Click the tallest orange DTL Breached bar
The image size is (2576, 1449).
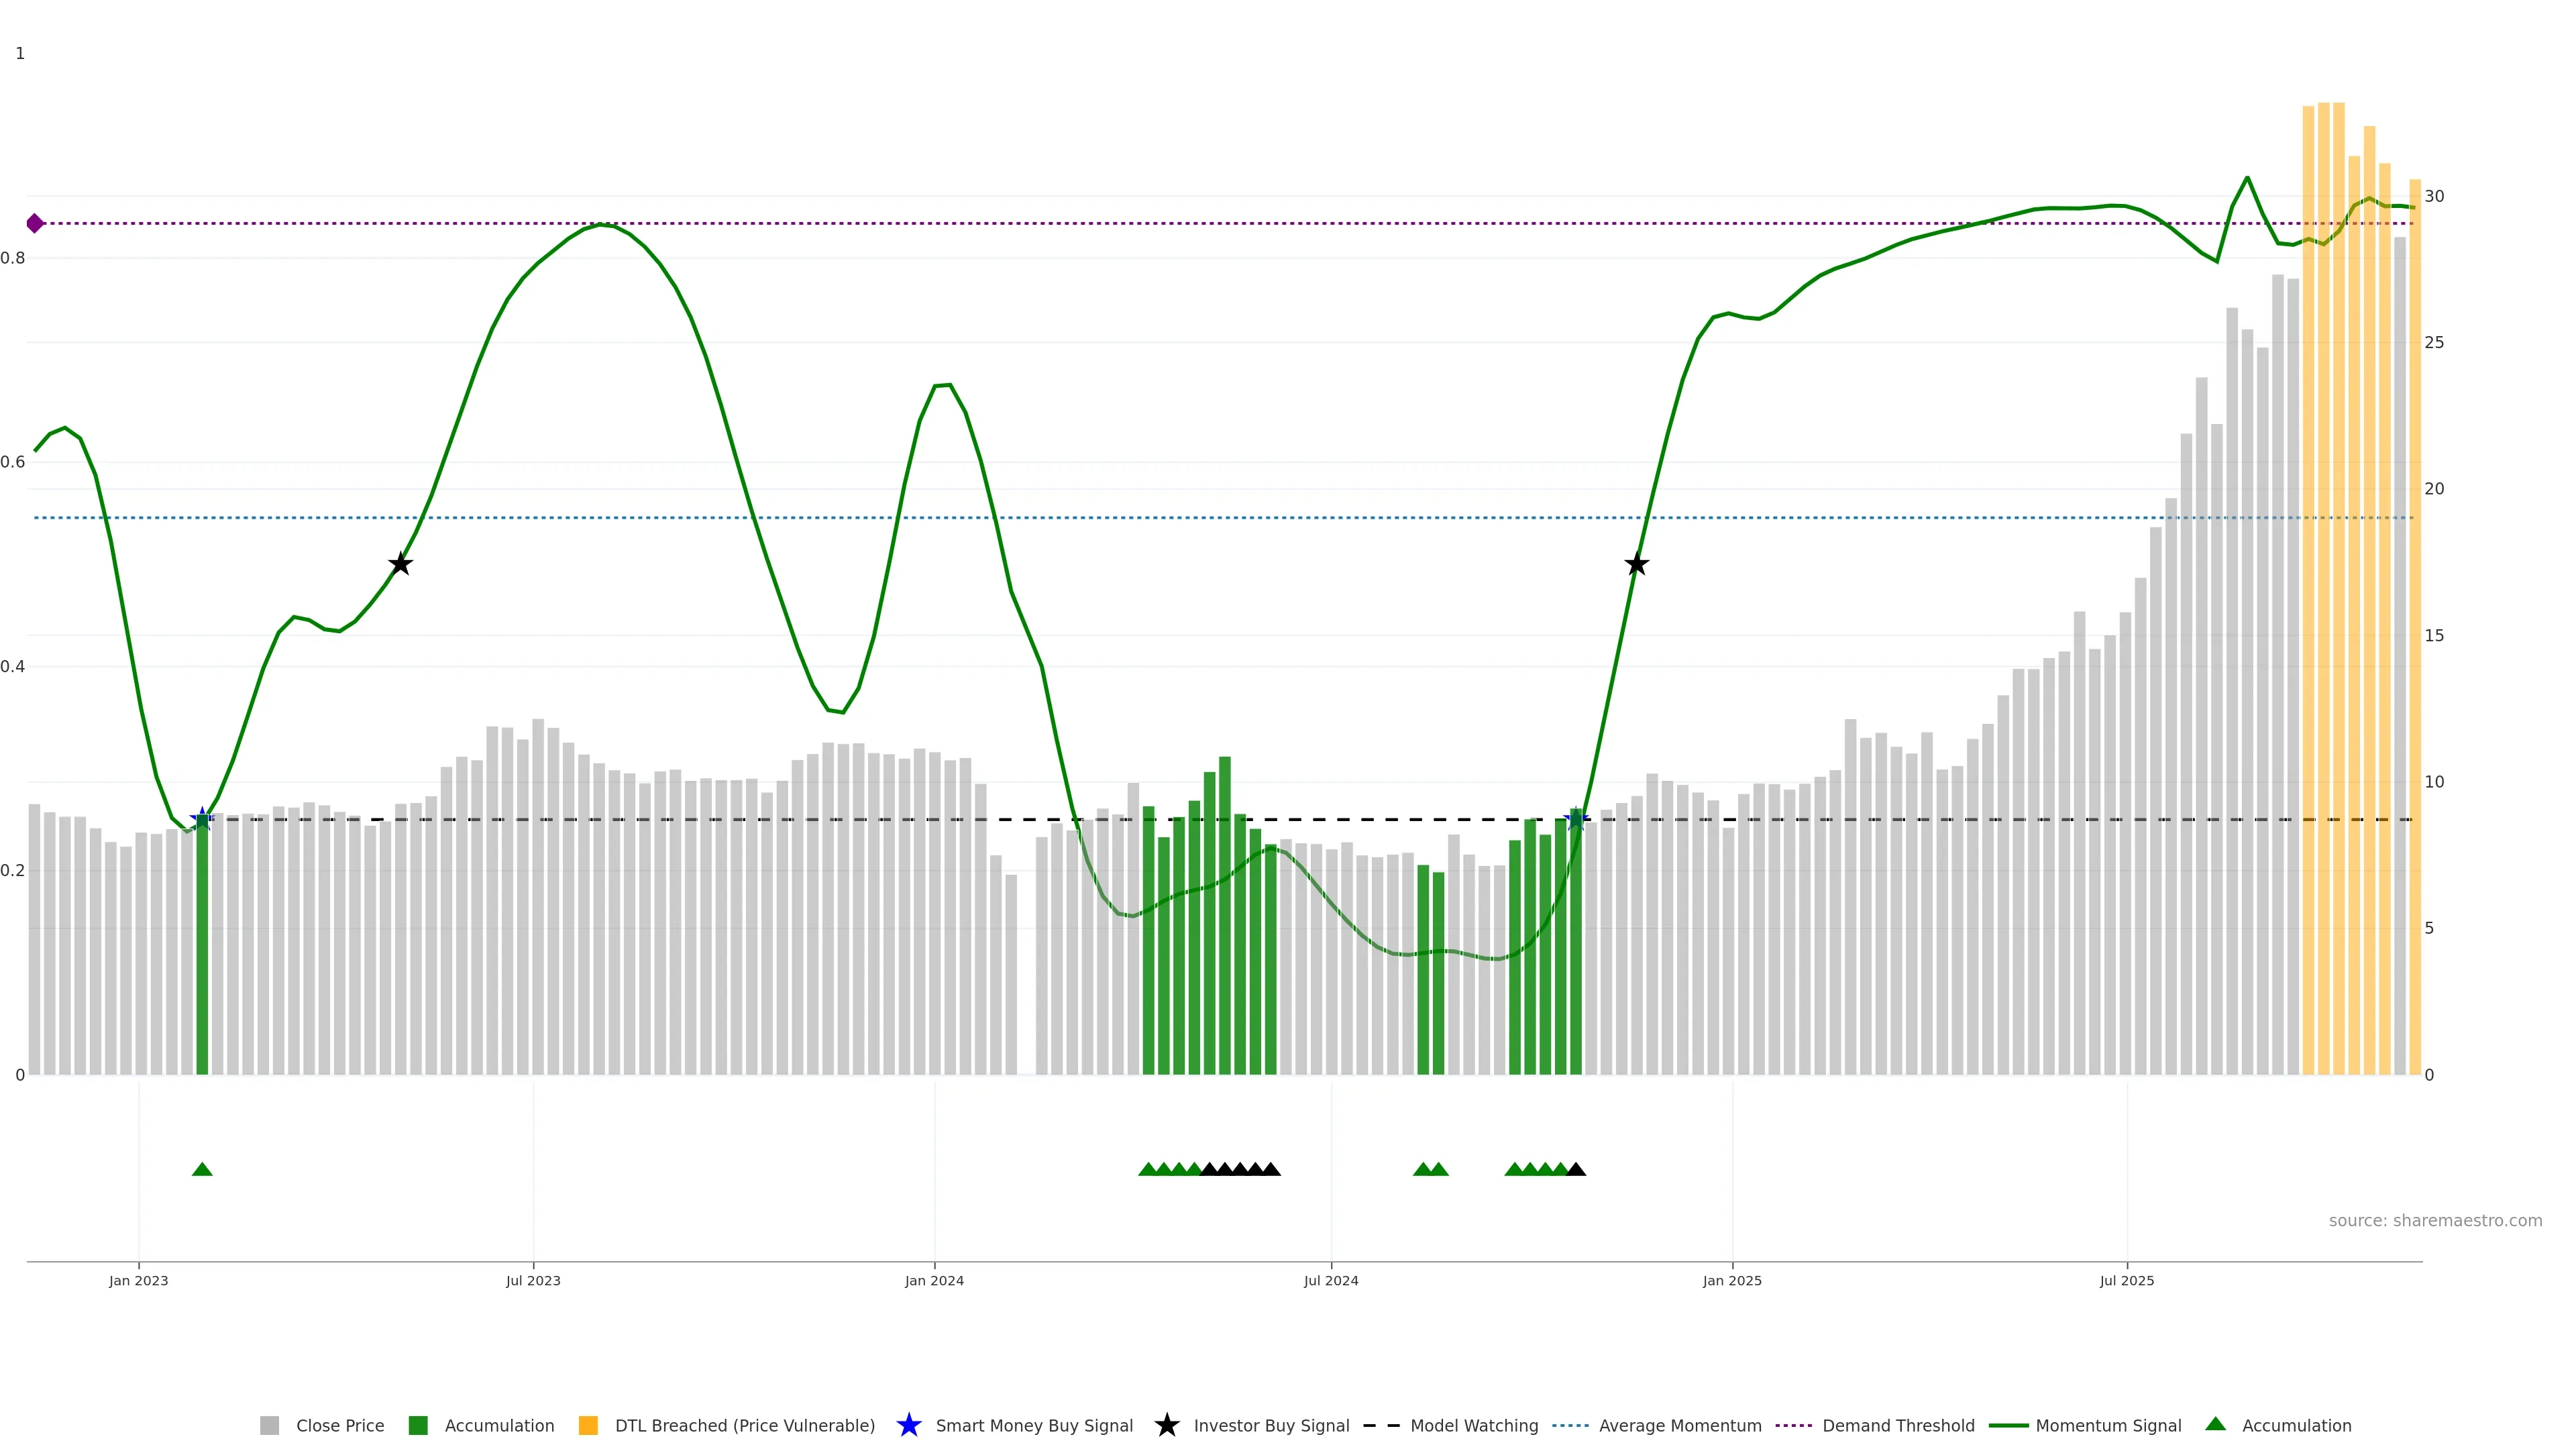2324,600
